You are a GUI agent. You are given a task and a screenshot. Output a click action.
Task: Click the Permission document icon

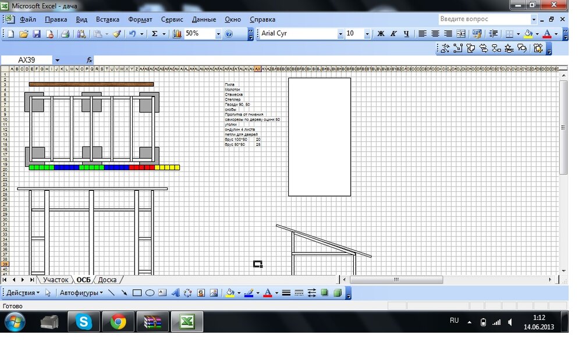(x=49, y=34)
